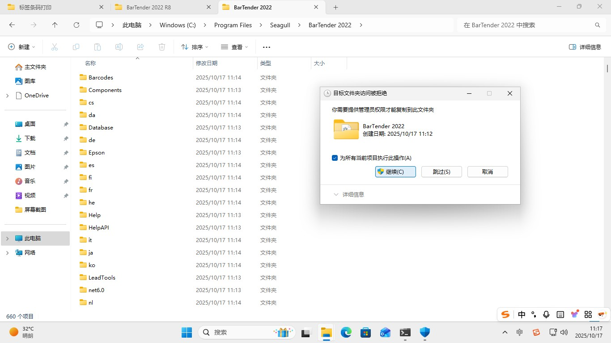Open Outlook from the taskbar
The width and height of the screenshot is (611, 343).
(385, 332)
